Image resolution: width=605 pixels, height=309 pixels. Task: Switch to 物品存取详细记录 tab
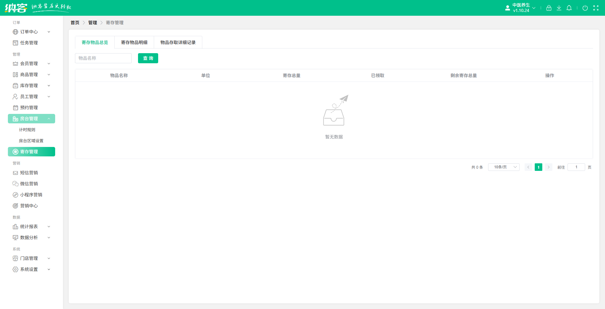pos(178,42)
